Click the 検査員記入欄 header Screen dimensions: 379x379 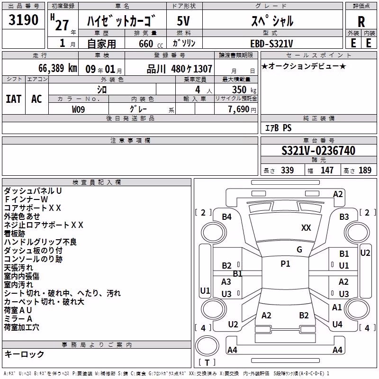click(x=97, y=182)
